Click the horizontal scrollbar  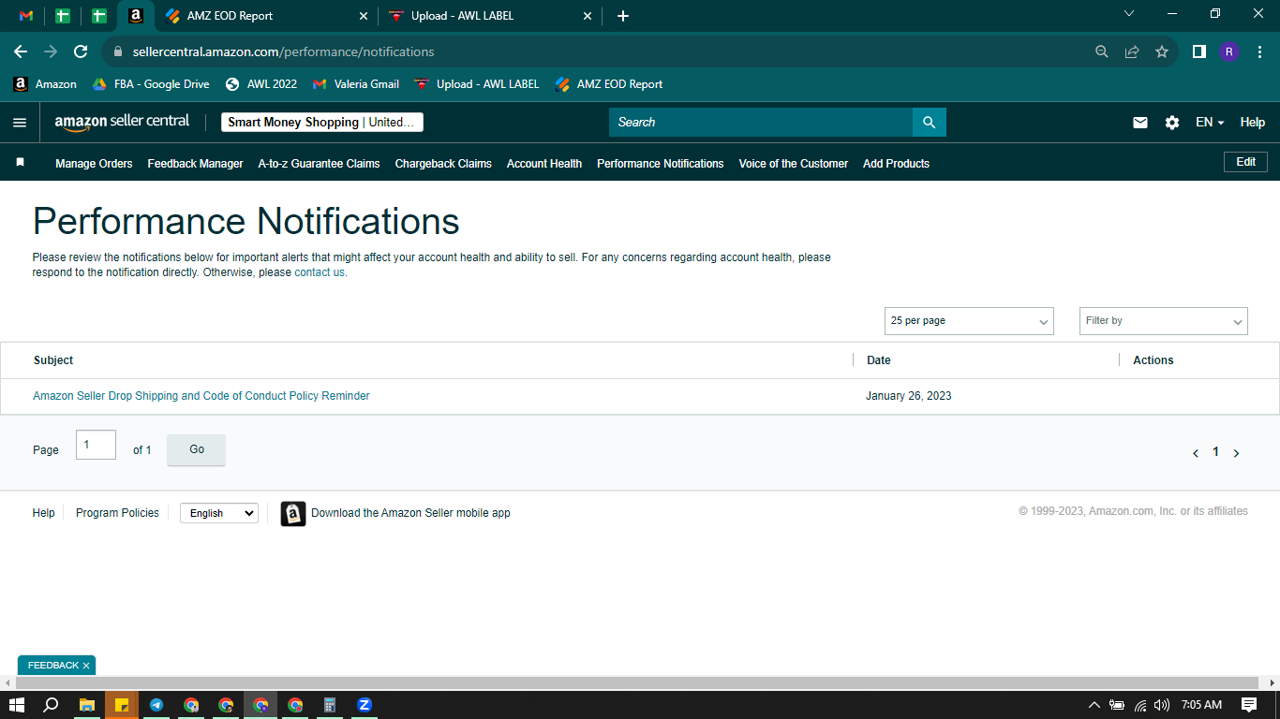click(x=637, y=683)
